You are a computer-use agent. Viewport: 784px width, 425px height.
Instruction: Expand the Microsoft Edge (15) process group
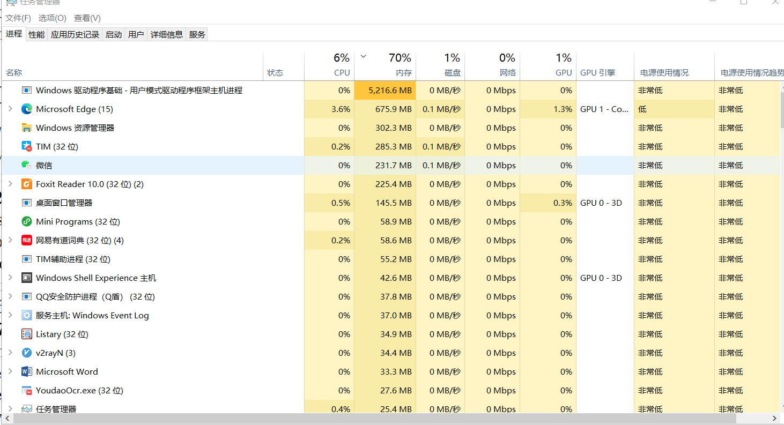pos(10,109)
